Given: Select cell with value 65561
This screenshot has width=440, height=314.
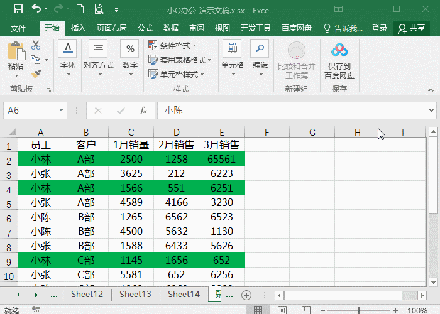Looking at the screenshot, I should pyautogui.click(x=222, y=159).
